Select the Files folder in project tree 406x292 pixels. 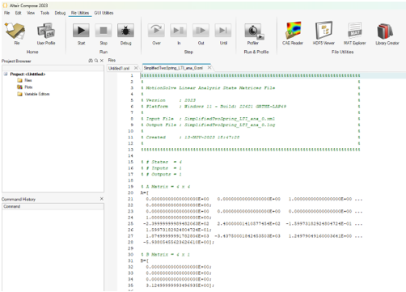click(x=28, y=80)
